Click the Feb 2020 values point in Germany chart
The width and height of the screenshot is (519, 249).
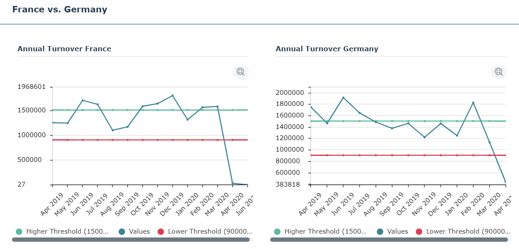tap(473, 103)
